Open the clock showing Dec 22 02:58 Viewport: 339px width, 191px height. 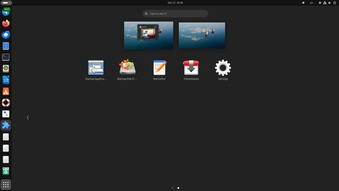click(175, 3)
